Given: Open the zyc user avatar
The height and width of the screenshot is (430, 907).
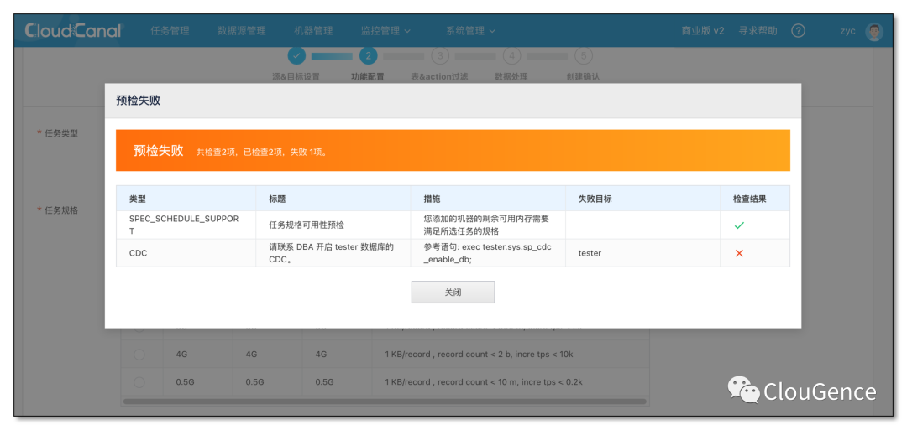Looking at the screenshot, I should click(873, 31).
